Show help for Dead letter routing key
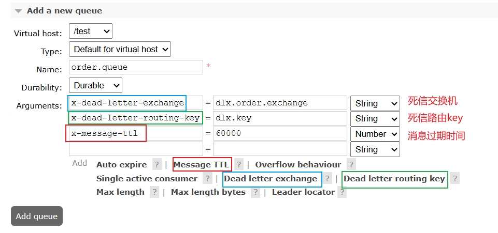The width and height of the screenshot is (498, 233). [454, 179]
